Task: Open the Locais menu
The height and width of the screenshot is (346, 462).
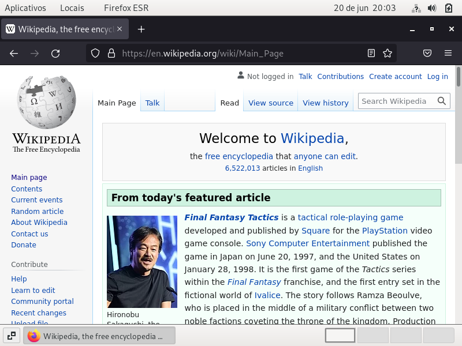Action: pos(72,8)
